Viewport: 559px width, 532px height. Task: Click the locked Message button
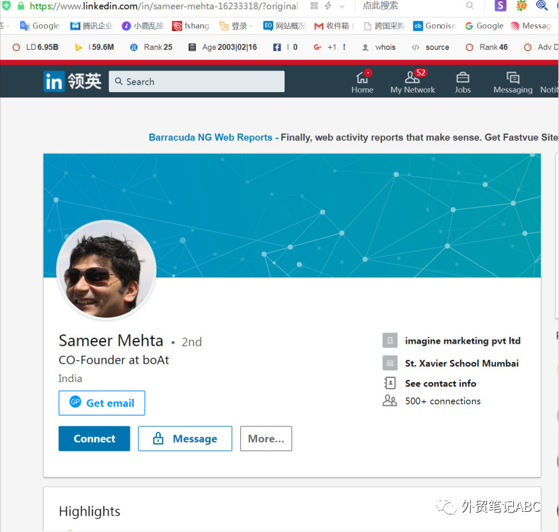185,439
